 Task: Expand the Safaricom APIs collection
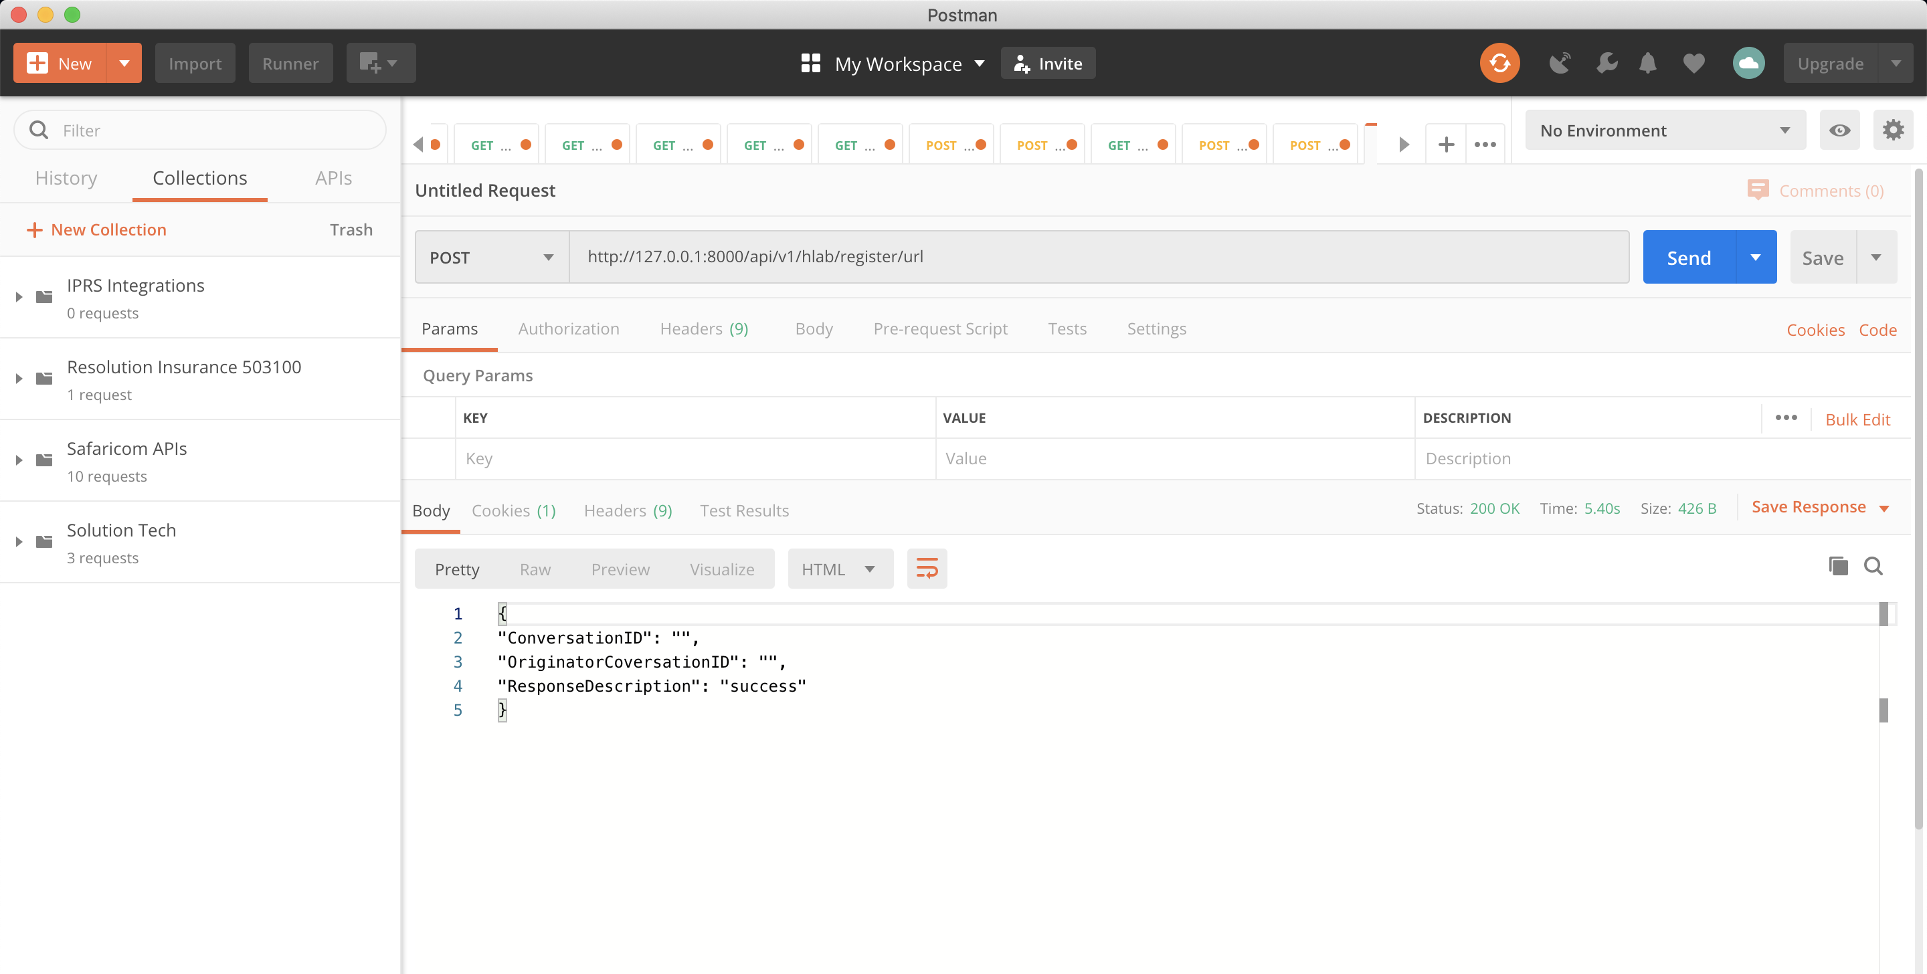click(19, 460)
